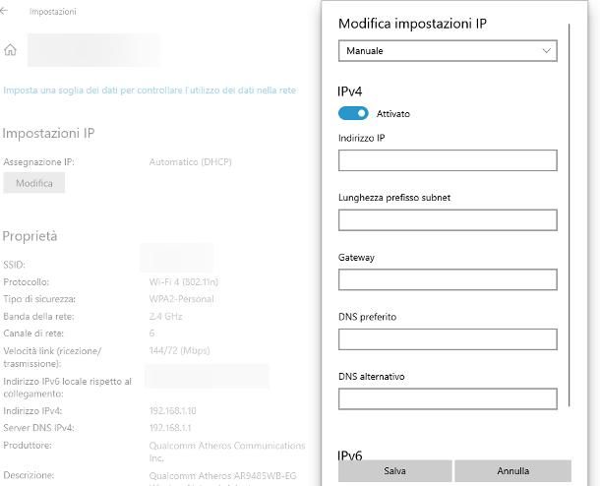Select the DNS preferito field
The height and width of the screenshot is (486, 600).
(448, 339)
